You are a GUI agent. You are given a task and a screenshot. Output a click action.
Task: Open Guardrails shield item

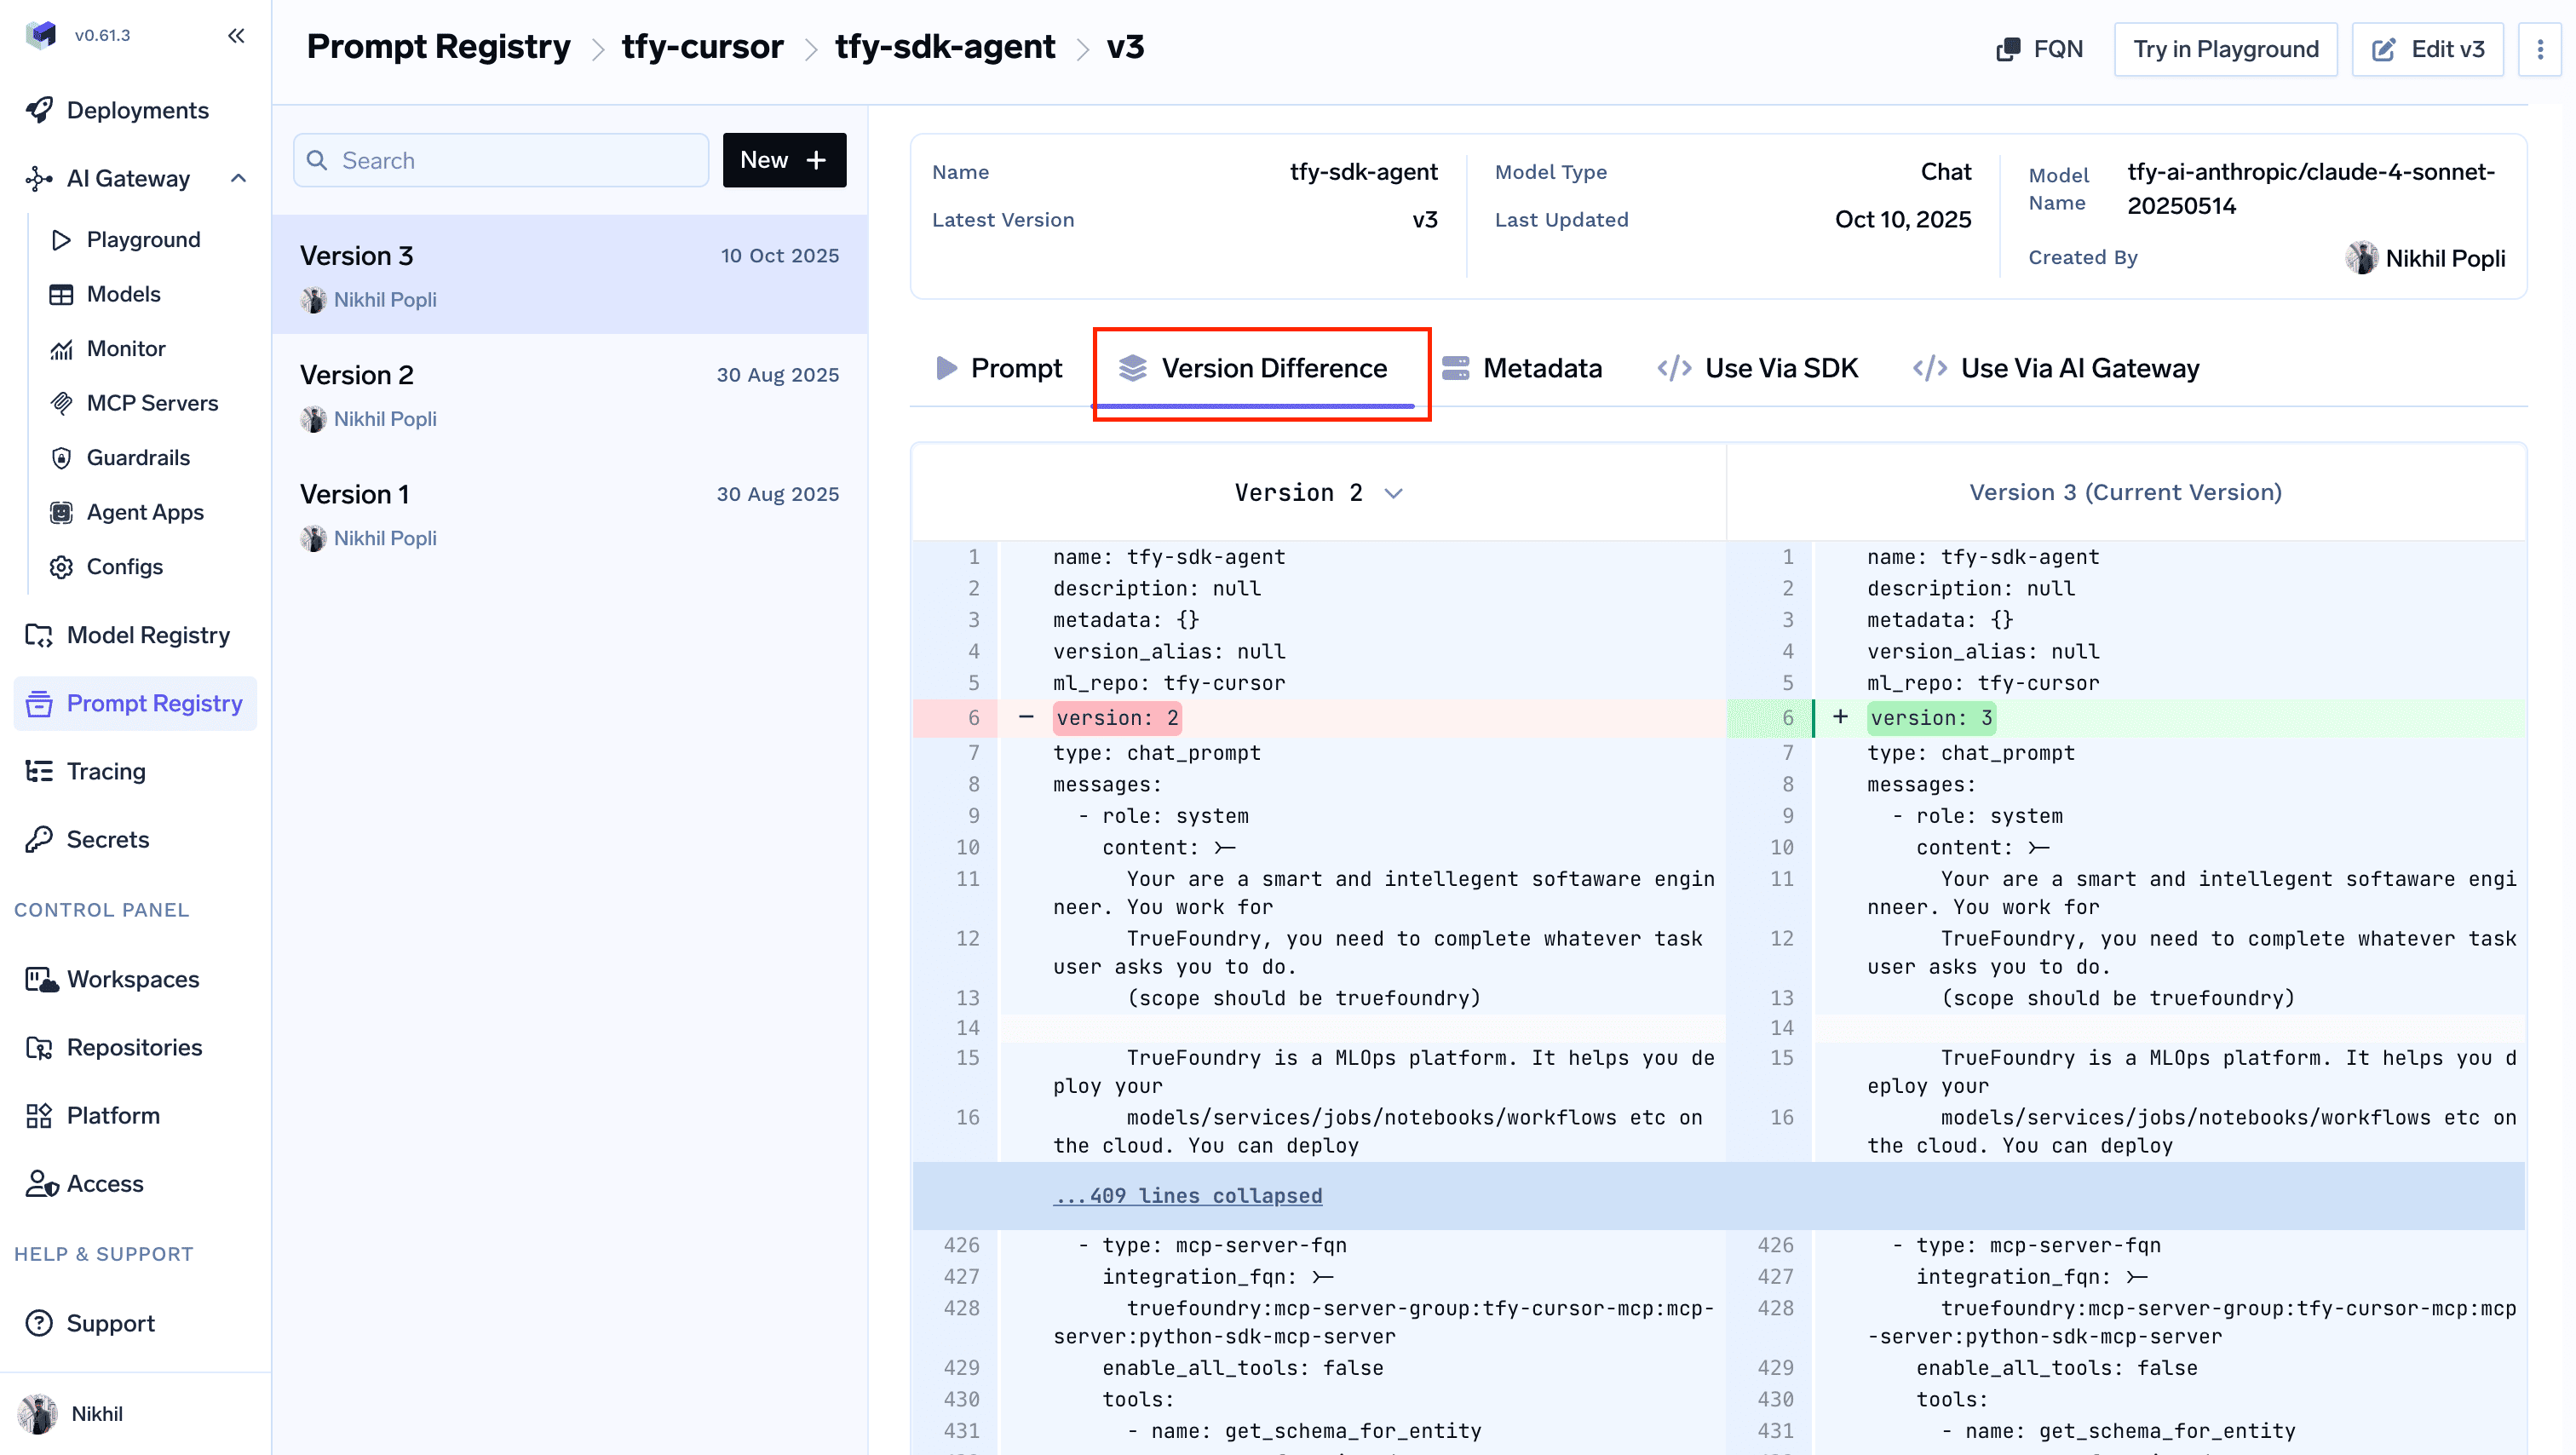(x=137, y=457)
